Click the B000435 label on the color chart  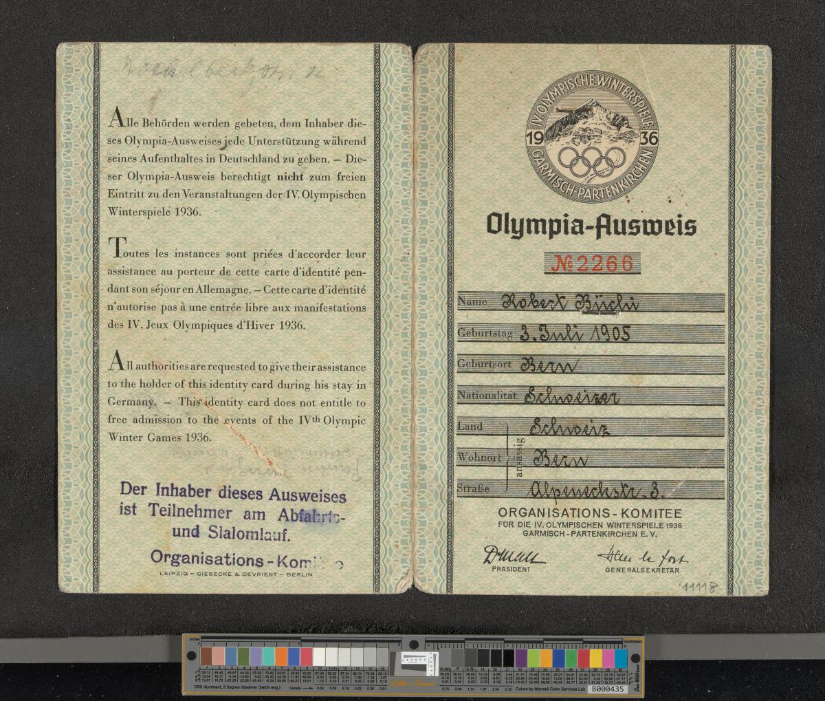click(x=607, y=689)
